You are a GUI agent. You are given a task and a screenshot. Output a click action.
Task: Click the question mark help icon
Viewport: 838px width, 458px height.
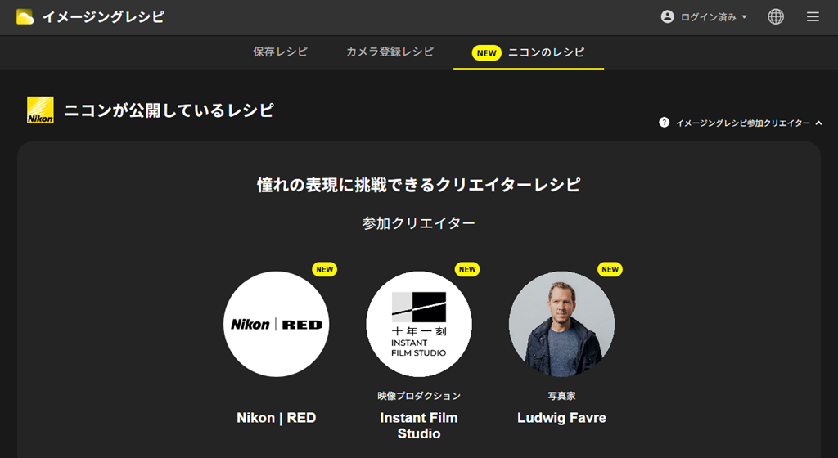point(664,123)
